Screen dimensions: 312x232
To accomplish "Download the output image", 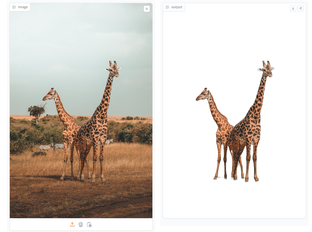I will pyautogui.click(x=293, y=8).
